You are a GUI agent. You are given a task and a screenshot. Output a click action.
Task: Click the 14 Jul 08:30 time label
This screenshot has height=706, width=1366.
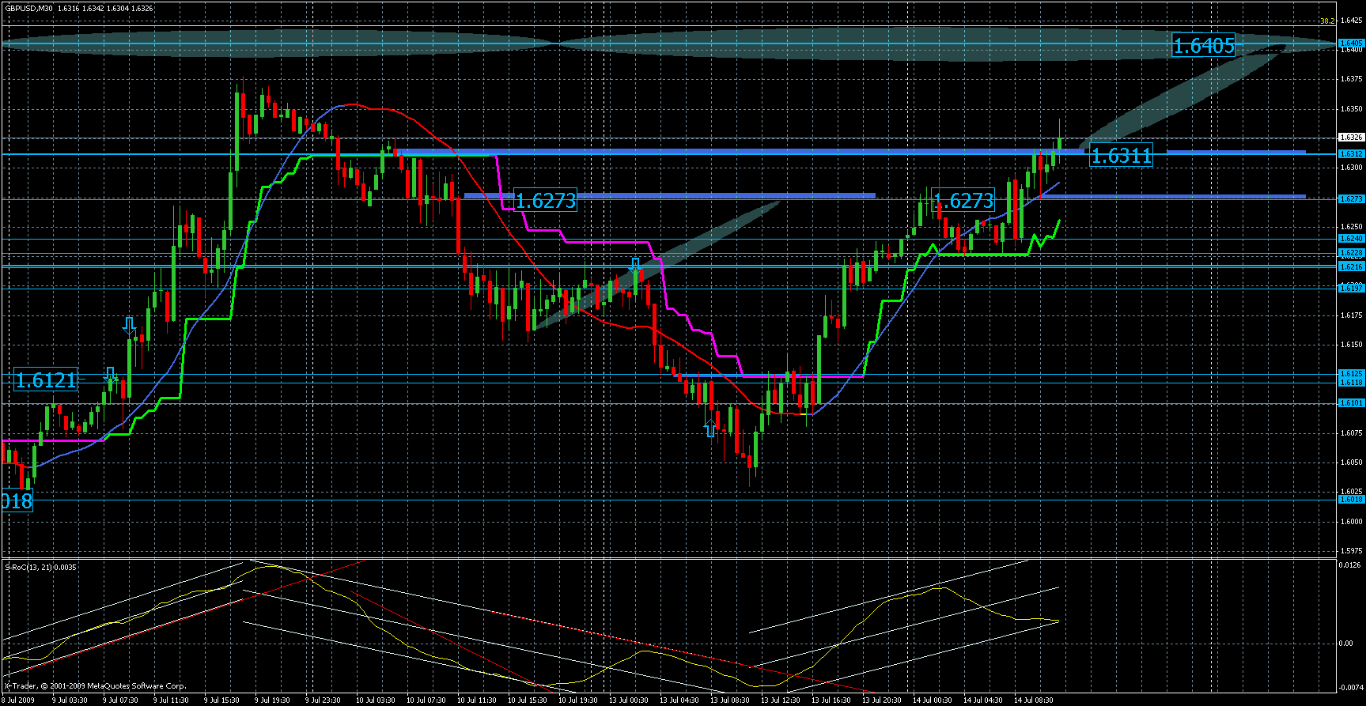pyautogui.click(x=1034, y=700)
